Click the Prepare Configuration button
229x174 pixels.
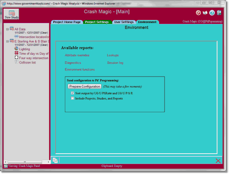(x=84, y=86)
